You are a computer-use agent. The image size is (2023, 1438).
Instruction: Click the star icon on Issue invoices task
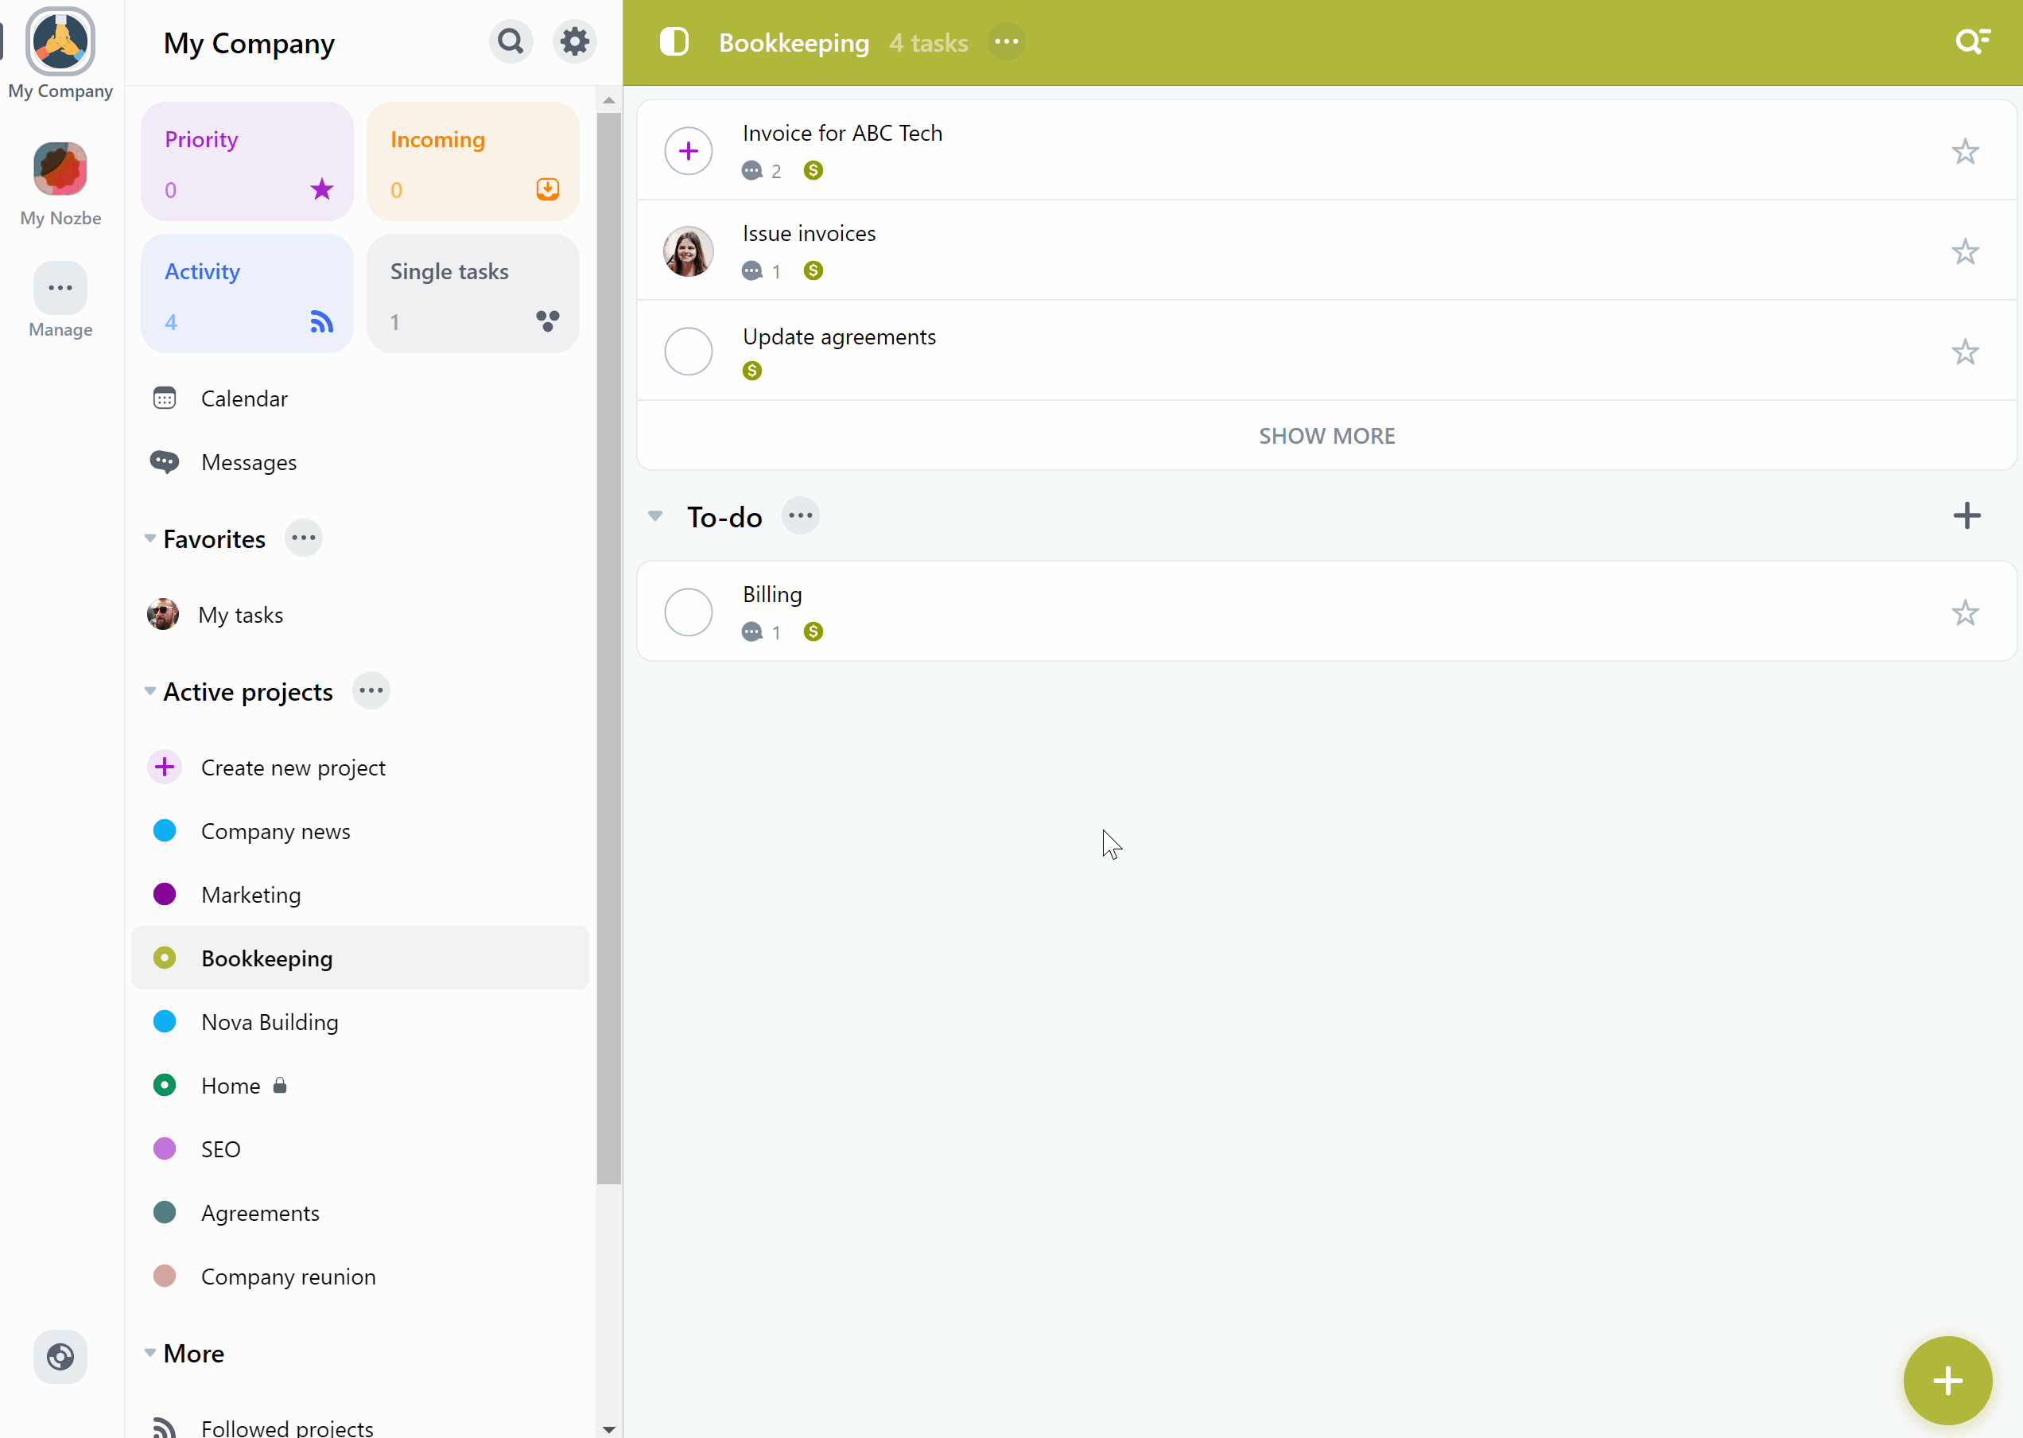point(1966,251)
